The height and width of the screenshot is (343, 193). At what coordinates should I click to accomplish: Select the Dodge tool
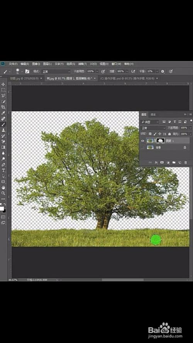[3, 159]
